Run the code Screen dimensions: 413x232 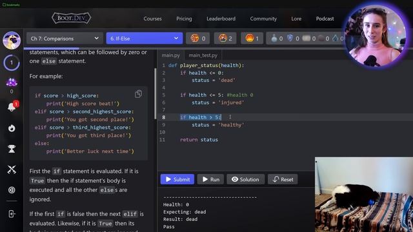pos(211,179)
